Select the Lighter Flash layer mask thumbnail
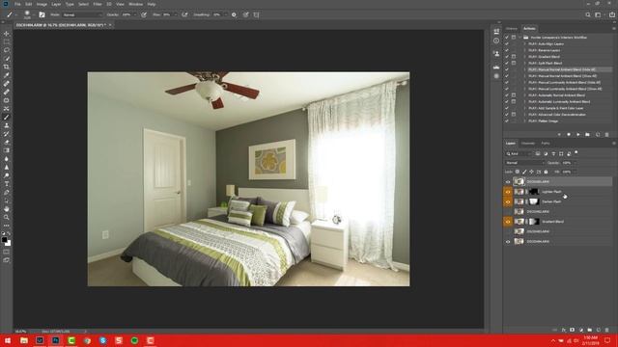Viewport: 618px width, 347px height. coord(534,192)
